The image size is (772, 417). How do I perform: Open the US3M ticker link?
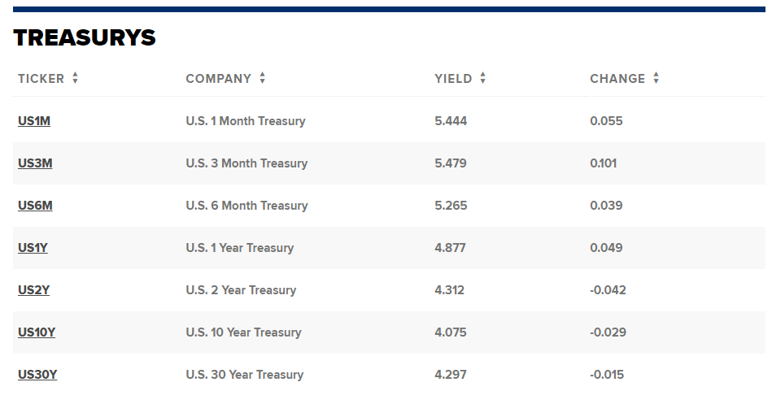click(35, 163)
